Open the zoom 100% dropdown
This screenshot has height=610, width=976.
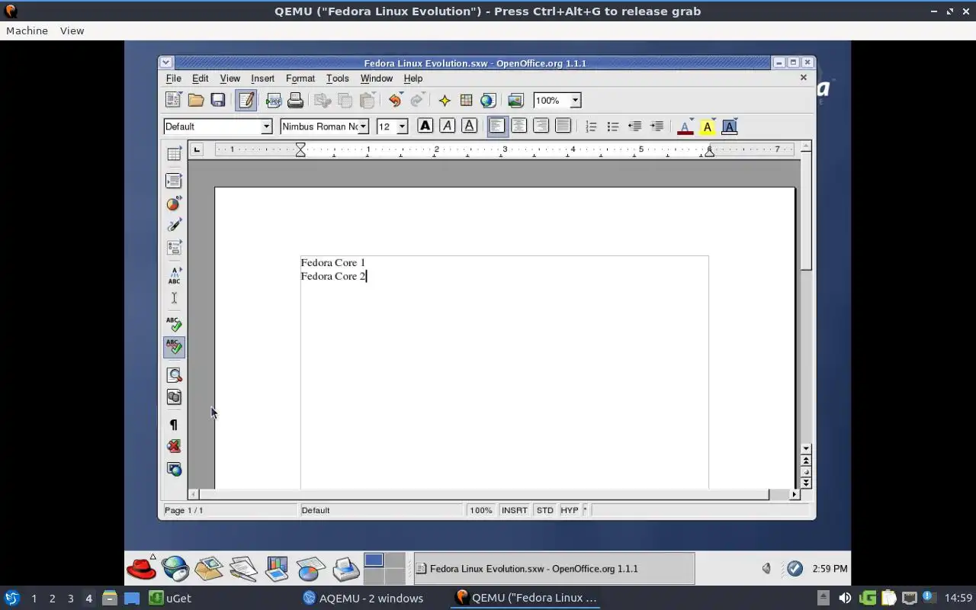tap(576, 100)
